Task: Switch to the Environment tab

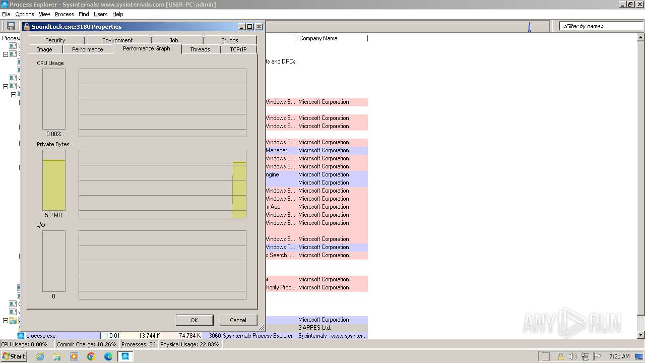Action: pos(117,40)
